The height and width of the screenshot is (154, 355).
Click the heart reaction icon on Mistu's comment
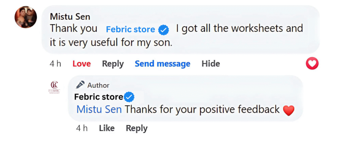[x=312, y=64]
